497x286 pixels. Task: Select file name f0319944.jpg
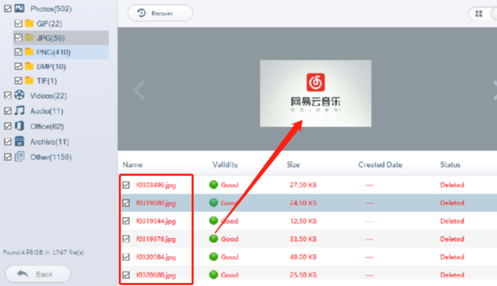coord(156,222)
